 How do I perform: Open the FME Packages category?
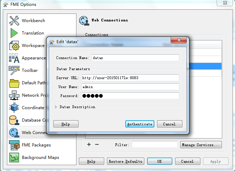(x=36, y=145)
